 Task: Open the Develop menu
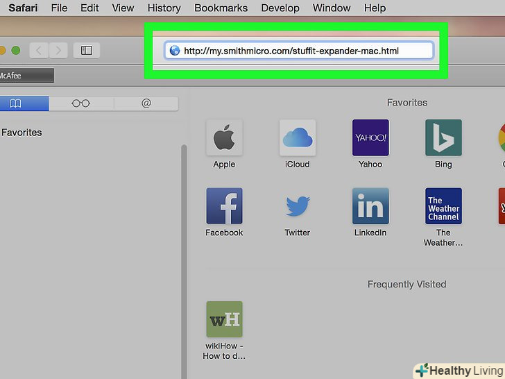[x=280, y=8]
